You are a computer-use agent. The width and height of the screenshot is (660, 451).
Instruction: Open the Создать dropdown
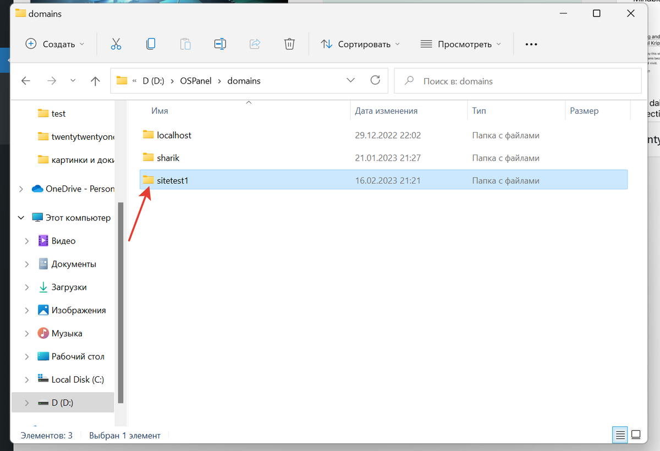[55, 44]
